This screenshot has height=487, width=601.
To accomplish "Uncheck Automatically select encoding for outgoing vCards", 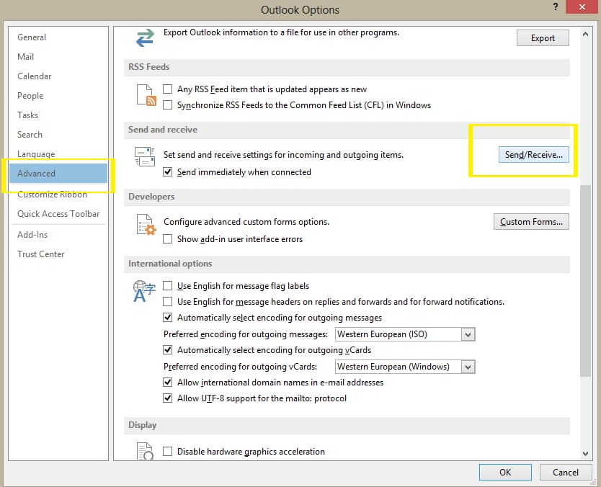I will coord(167,350).
